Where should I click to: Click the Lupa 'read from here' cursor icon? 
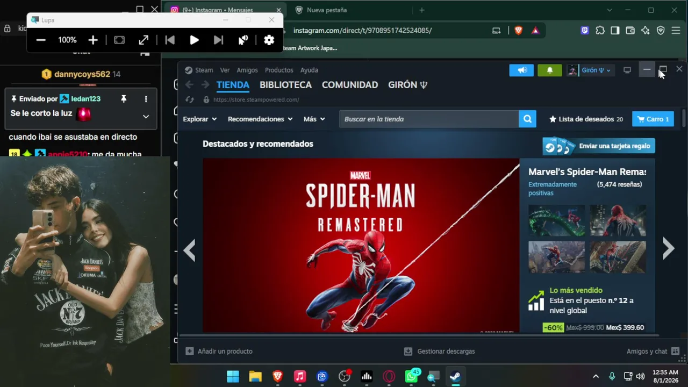pos(243,40)
